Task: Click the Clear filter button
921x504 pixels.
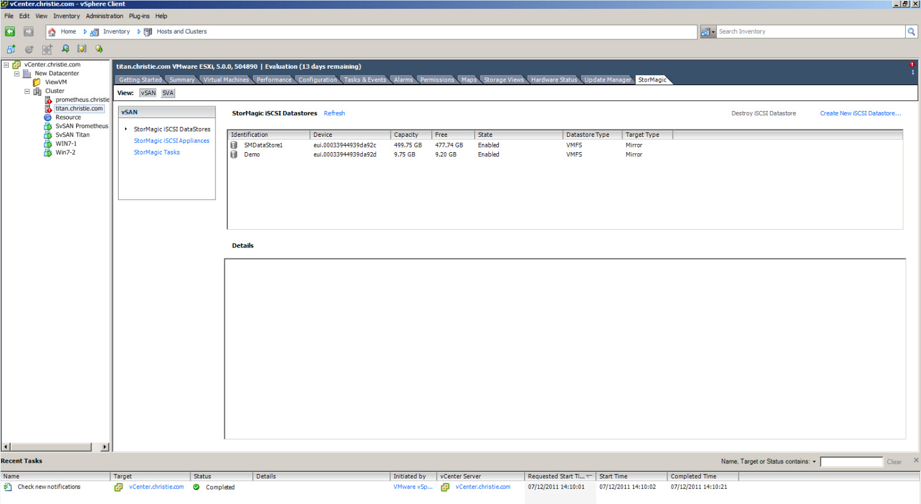Action: pos(894,462)
